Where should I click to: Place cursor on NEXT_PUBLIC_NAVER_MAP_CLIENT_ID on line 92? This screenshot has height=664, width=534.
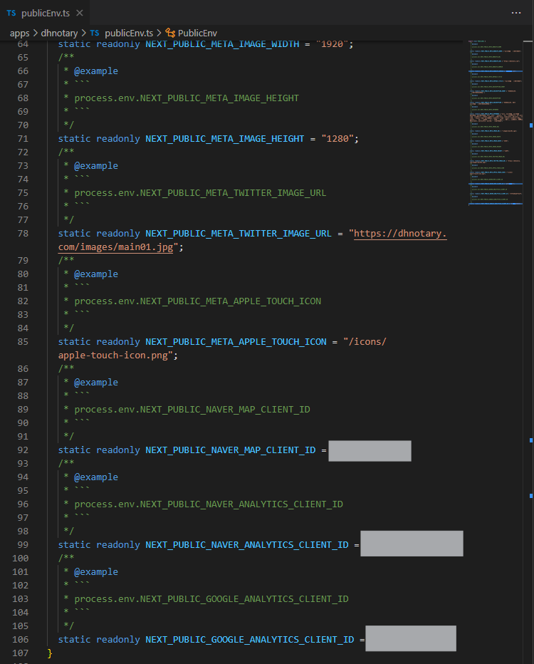pyautogui.click(x=230, y=450)
